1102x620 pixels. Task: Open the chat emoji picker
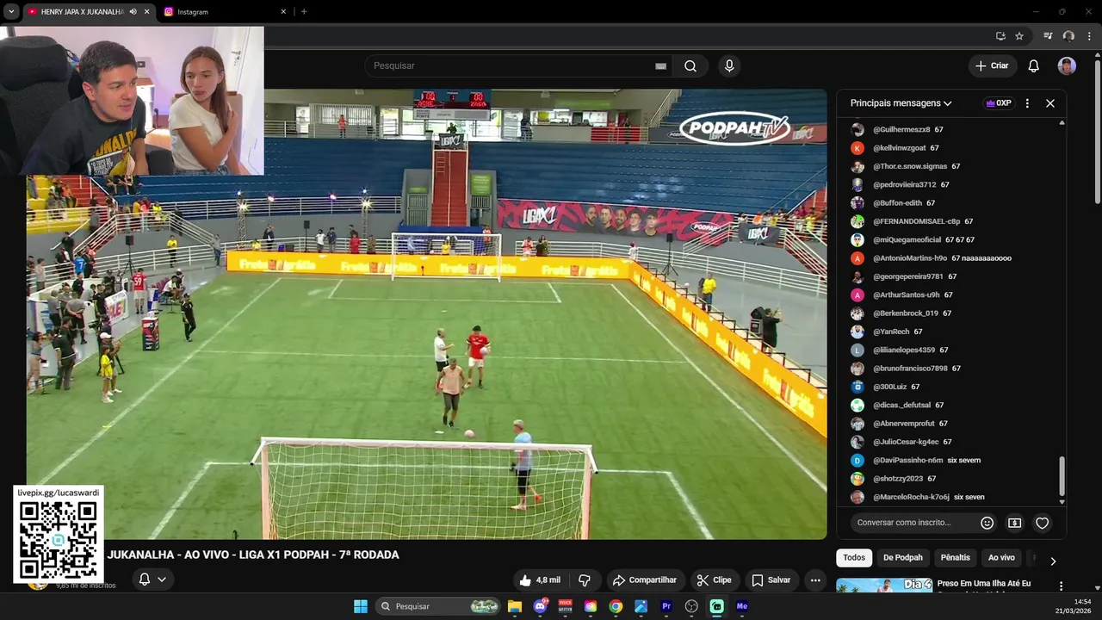(x=987, y=523)
